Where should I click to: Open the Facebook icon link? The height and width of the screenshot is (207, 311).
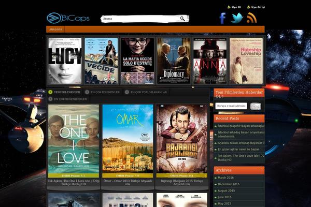click(222, 18)
